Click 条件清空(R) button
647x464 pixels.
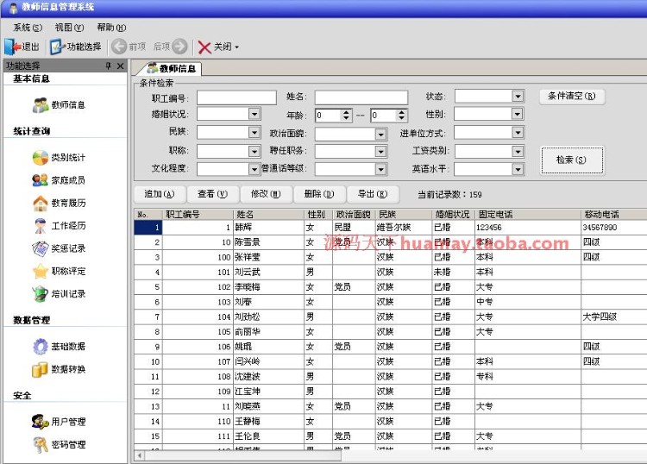click(571, 96)
